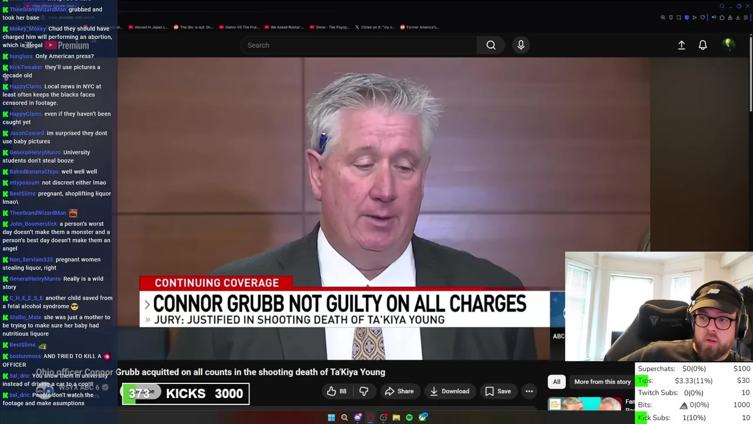The width and height of the screenshot is (753, 424).
Task: Click the Save button
Action: tap(498, 391)
